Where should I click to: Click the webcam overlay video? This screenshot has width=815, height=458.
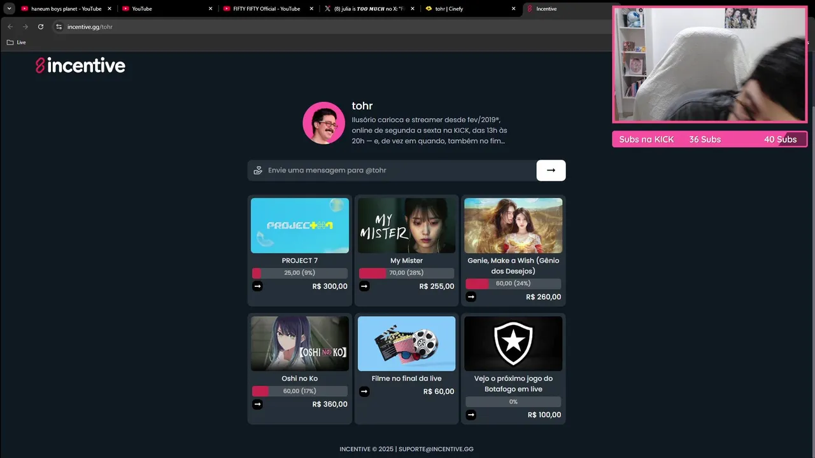pos(710,64)
